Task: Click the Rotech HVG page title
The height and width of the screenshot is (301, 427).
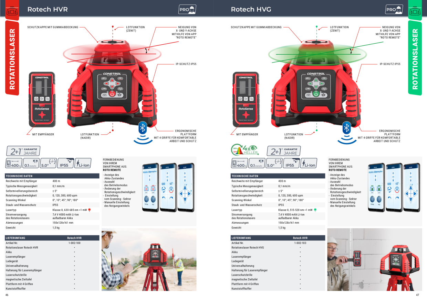Action: pyautogui.click(x=251, y=9)
